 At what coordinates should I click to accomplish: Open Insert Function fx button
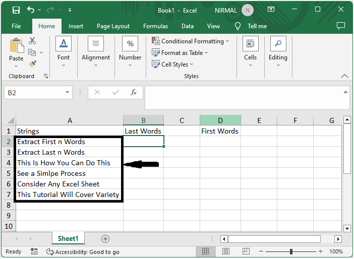click(x=134, y=92)
